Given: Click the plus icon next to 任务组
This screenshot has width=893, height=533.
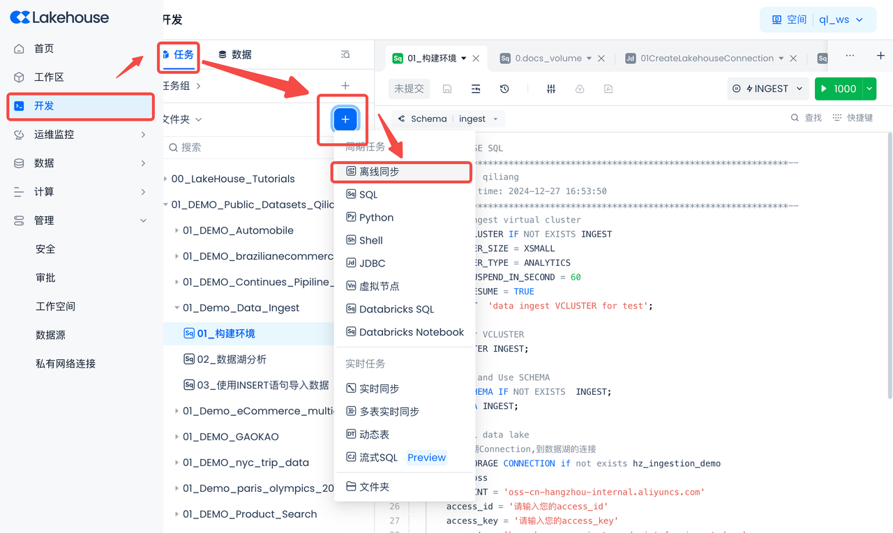Looking at the screenshot, I should pos(345,86).
